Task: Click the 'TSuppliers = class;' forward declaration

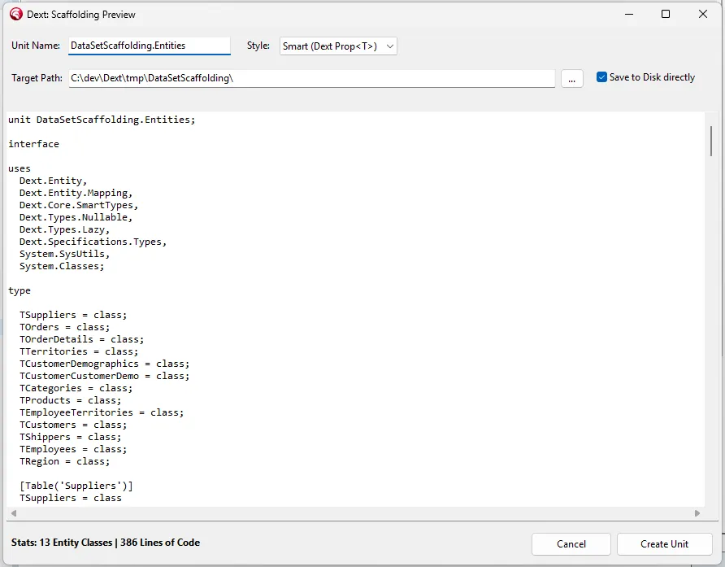Action: [x=73, y=315]
